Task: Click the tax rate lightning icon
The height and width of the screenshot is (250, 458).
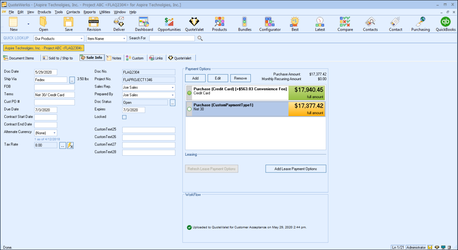Action: (70, 145)
